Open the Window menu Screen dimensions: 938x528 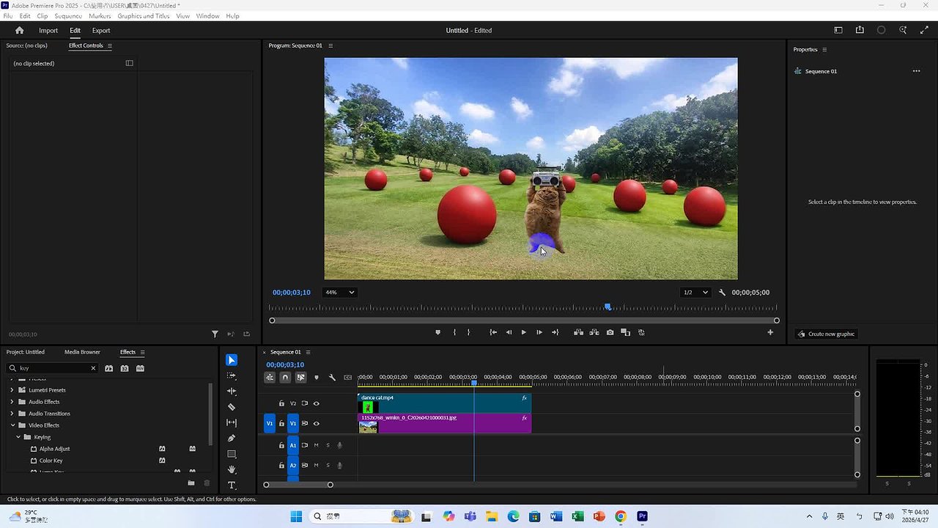click(207, 16)
